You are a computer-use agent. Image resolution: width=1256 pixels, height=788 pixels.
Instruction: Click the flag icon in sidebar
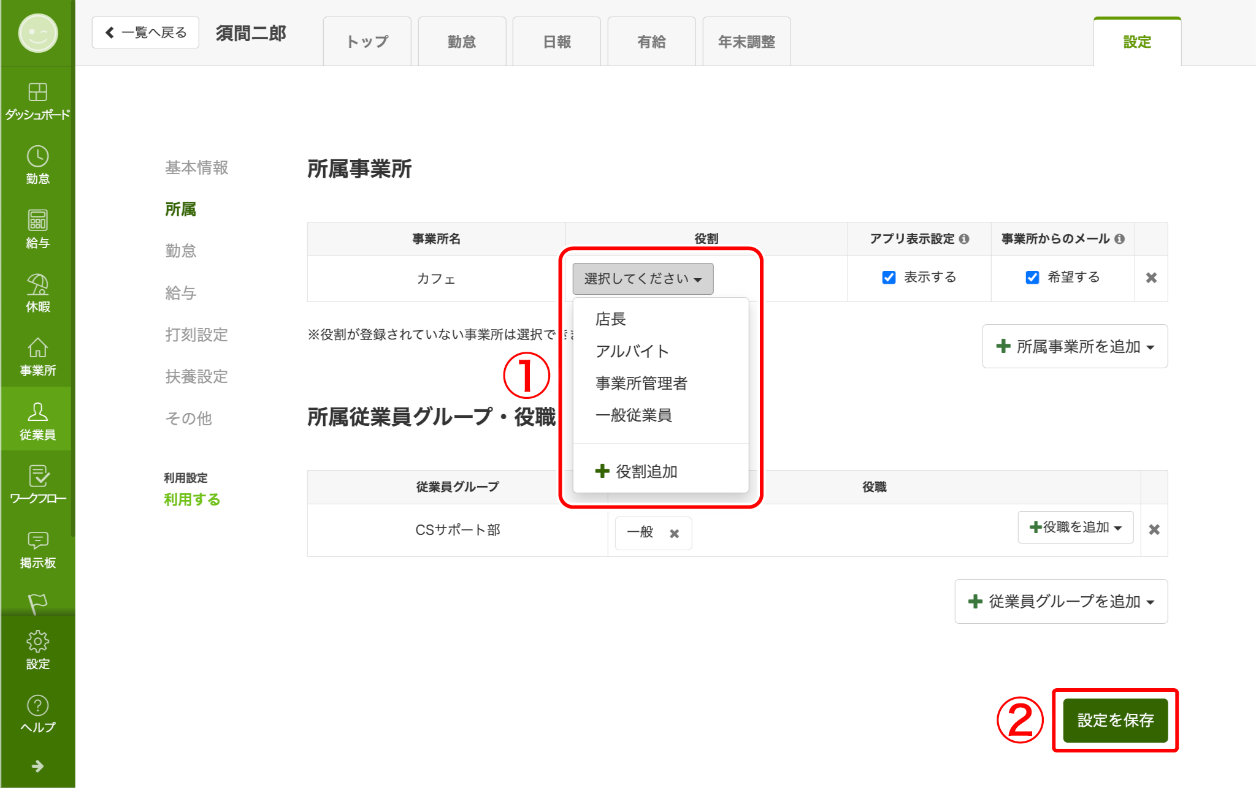click(x=37, y=604)
